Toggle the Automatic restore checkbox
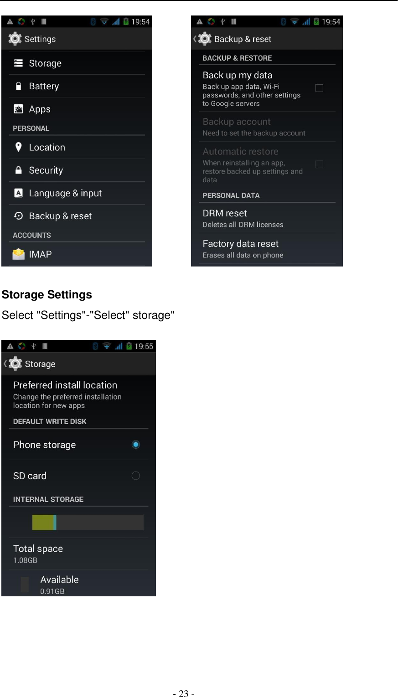 (319, 164)
